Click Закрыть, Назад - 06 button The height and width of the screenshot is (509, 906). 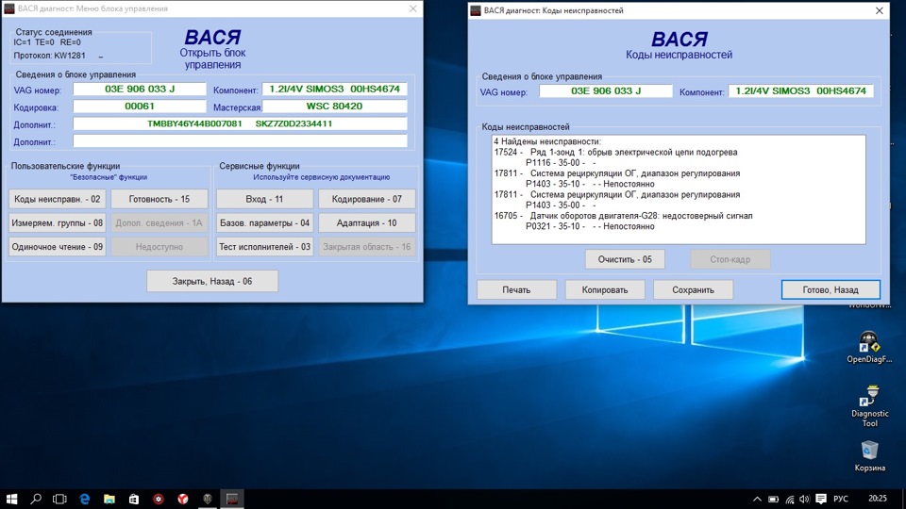pos(212,281)
